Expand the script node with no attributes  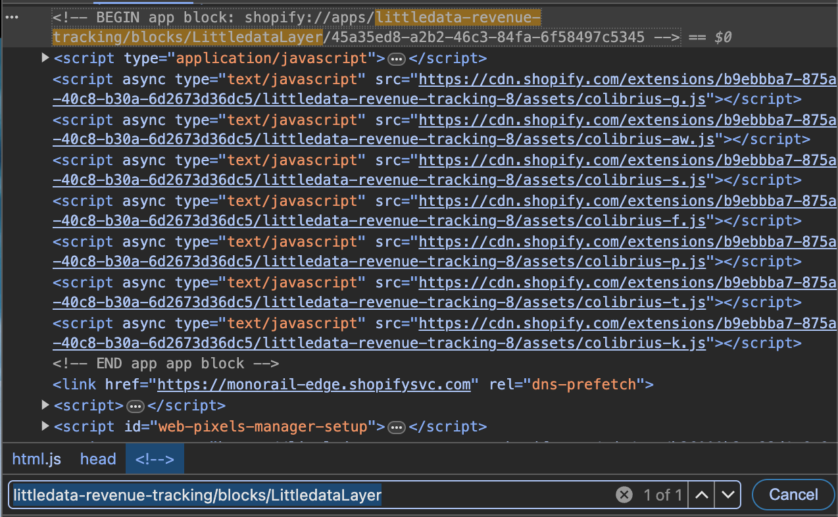[45, 405]
